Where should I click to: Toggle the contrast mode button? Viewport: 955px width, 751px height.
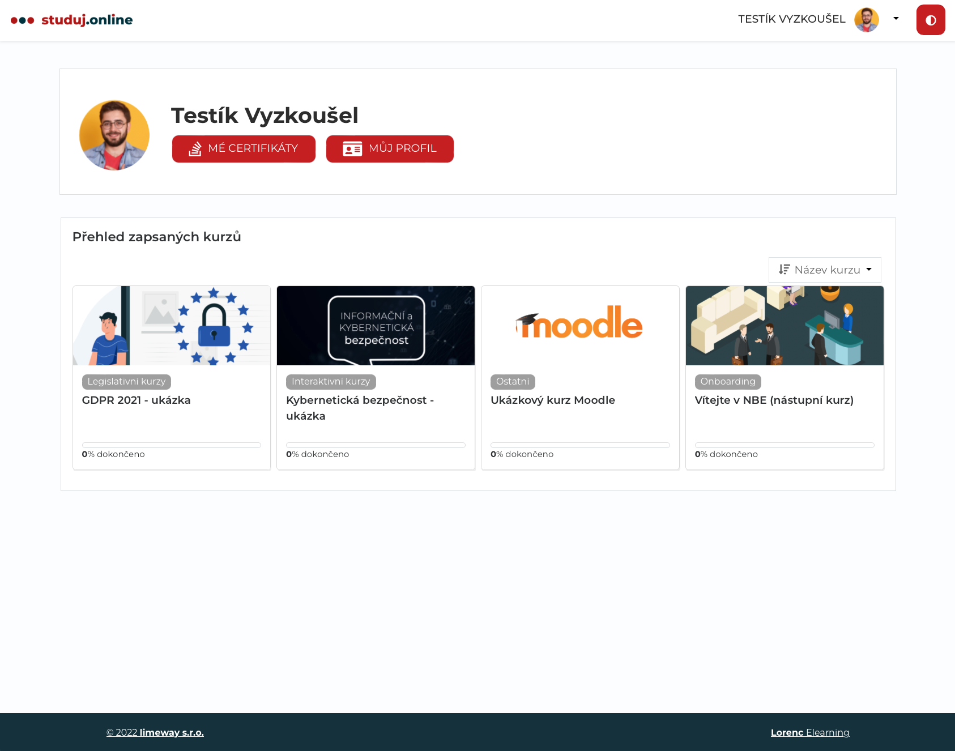930,20
